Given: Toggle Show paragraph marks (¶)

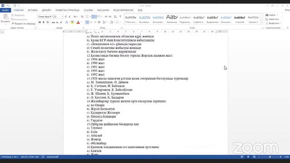Looking at the screenshot, I should [x=121, y=17].
